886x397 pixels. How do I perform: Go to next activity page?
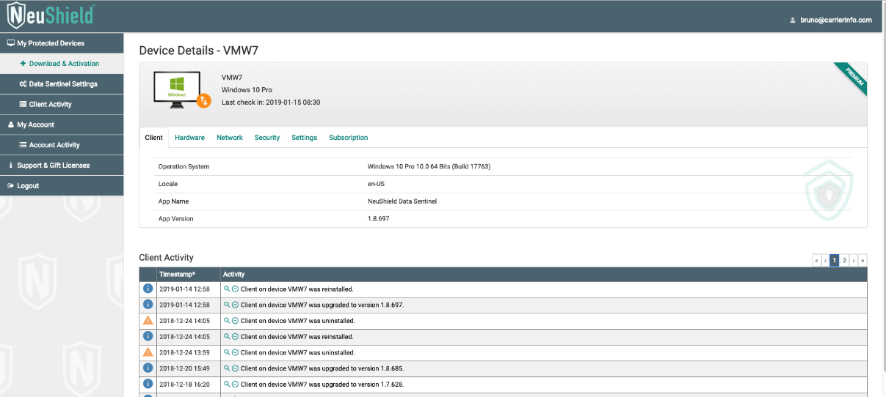click(x=853, y=260)
